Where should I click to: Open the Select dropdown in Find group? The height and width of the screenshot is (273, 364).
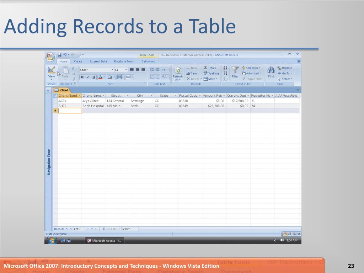pos(285,79)
